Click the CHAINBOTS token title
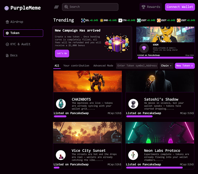This screenshot has height=174, width=198. [81, 99]
